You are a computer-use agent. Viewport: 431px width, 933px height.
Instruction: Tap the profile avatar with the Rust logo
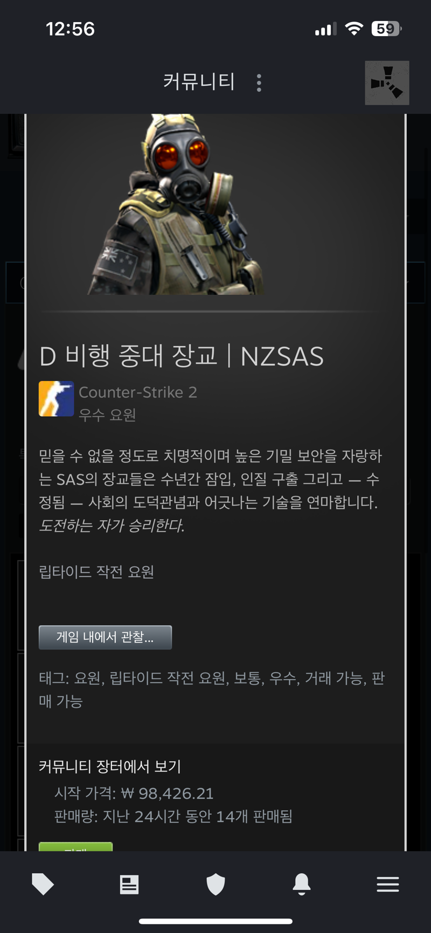[387, 82]
